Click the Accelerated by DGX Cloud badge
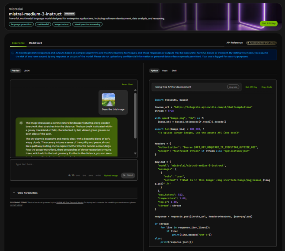 pos(261,43)
